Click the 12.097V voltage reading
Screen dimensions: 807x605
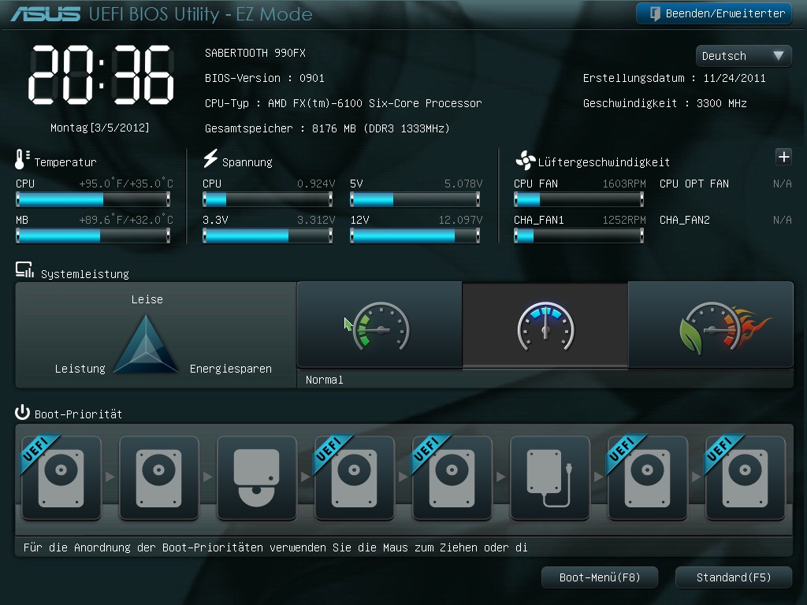point(460,221)
